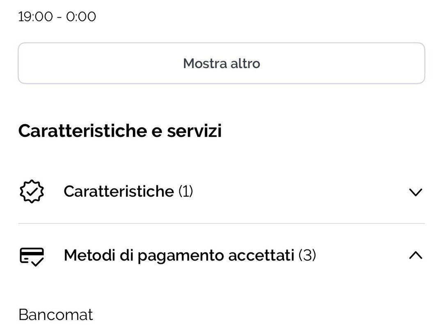Expand Caratteristiche with the down chevron
The image size is (443, 331).
click(416, 192)
